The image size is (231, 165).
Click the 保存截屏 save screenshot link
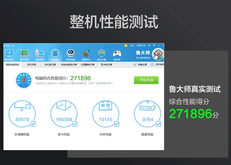click(160, 64)
